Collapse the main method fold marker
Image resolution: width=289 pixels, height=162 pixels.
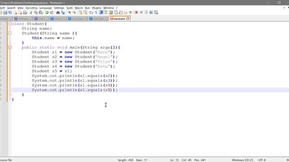[x=10, y=47]
